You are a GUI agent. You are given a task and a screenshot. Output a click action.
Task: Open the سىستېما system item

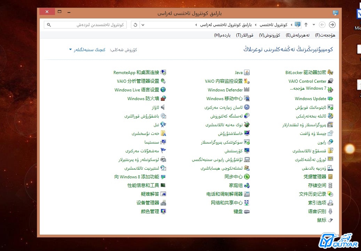coord(152,142)
